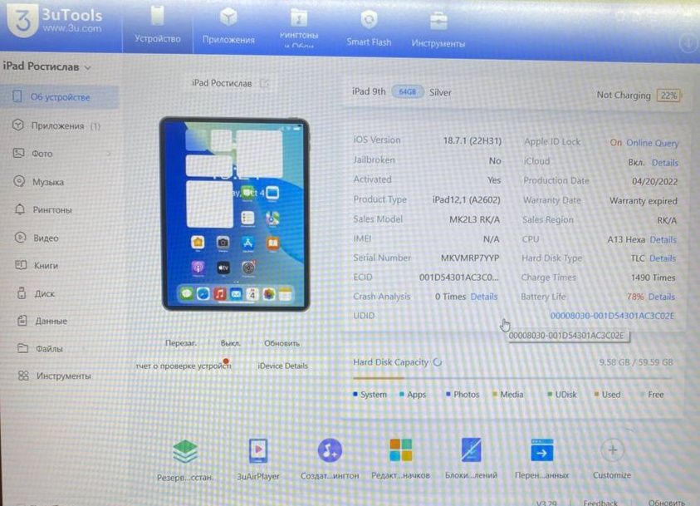Expand the Фото sidebar submenu arrow

click(x=109, y=154)
